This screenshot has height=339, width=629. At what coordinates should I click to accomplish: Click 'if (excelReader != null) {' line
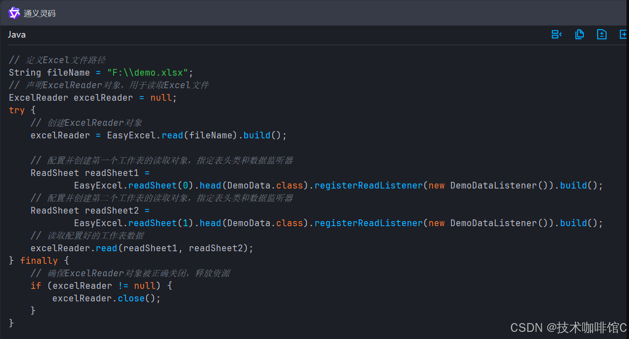coord(101,285)
